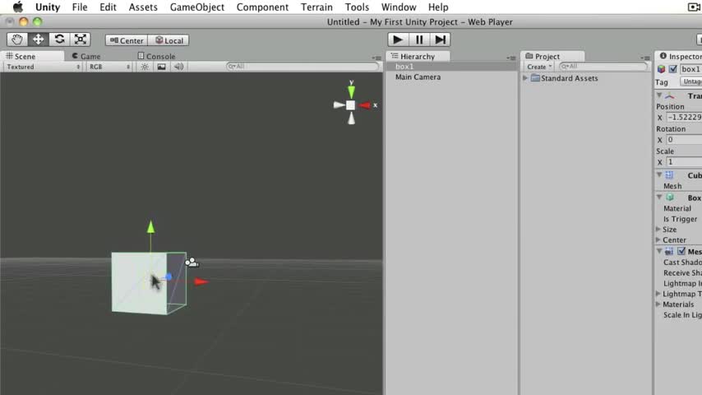
Task: Collapse the Transform component
Action: tap(659, 95)
